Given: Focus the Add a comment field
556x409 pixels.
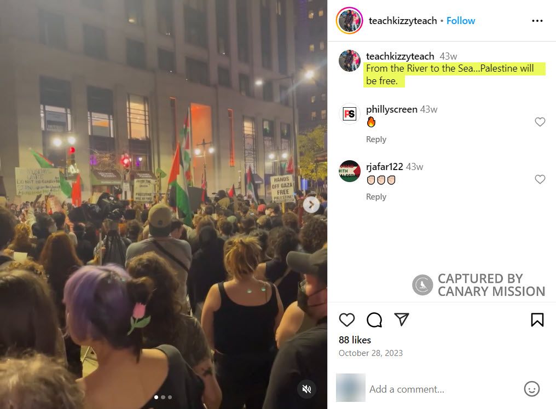Looking at the screenshot, I should (443, 389).
